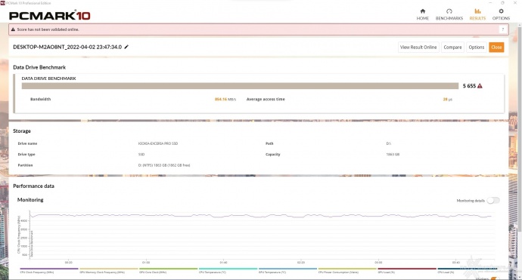
Task: Click drive name KIOXIA-EXCERIA PRO SSD
Action: pos(158,143)
